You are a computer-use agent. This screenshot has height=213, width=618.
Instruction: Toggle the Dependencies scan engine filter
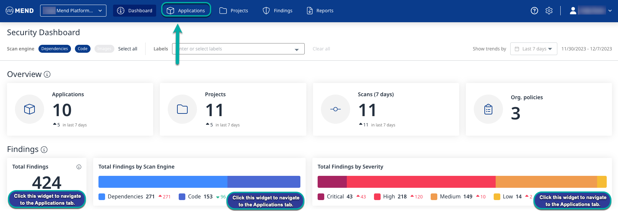55,49
